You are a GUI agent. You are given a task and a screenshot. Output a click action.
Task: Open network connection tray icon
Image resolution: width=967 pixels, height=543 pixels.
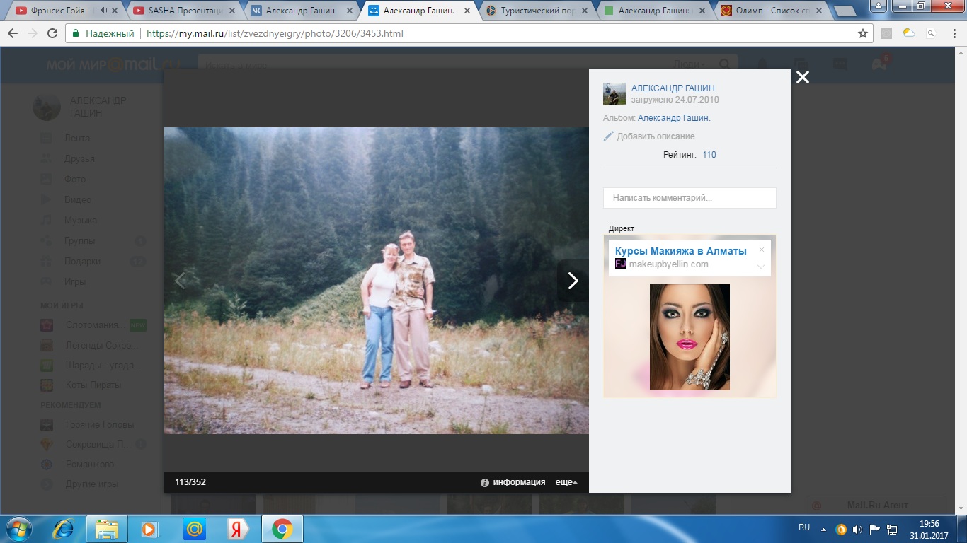coord(893,529)
